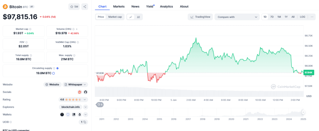Screen dimensions: 319x131
Task: Click the 1.03% Vol/Mkt Cap value
Action: coord(67,46)
